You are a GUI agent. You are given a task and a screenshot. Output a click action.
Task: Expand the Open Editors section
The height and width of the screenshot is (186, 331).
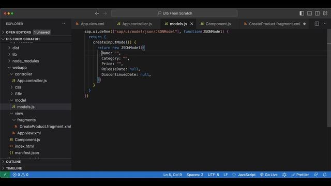coord(19,32)
